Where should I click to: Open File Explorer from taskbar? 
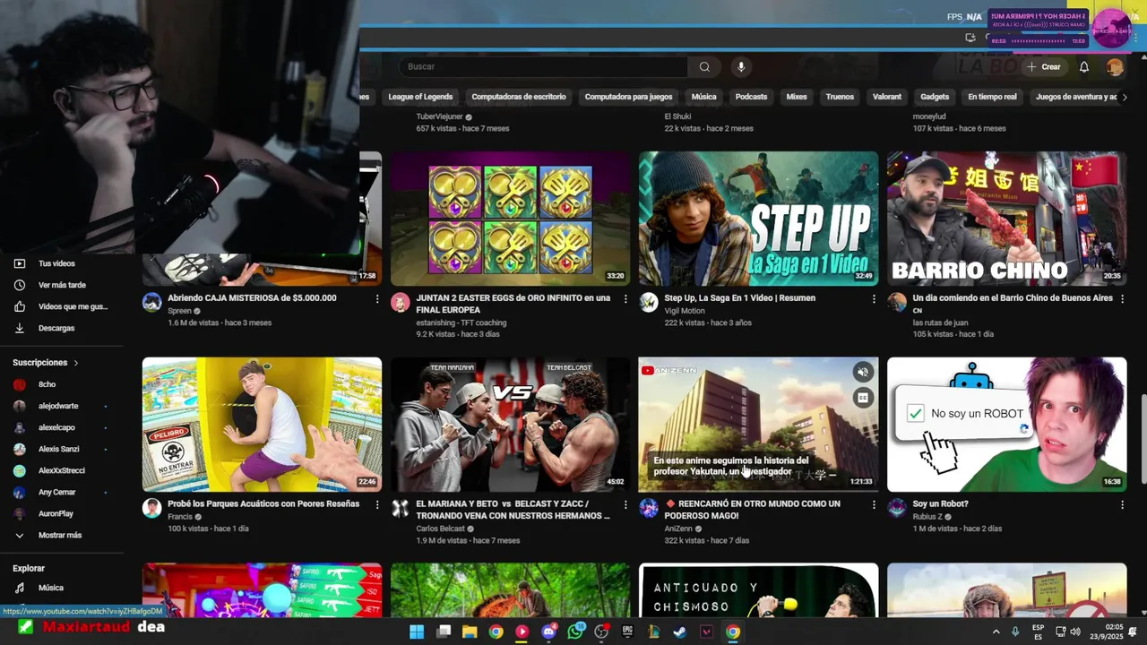pyautogui.click(x=470, y=632)
